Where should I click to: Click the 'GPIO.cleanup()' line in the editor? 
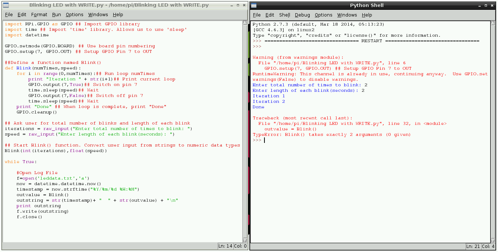point(37,112)
